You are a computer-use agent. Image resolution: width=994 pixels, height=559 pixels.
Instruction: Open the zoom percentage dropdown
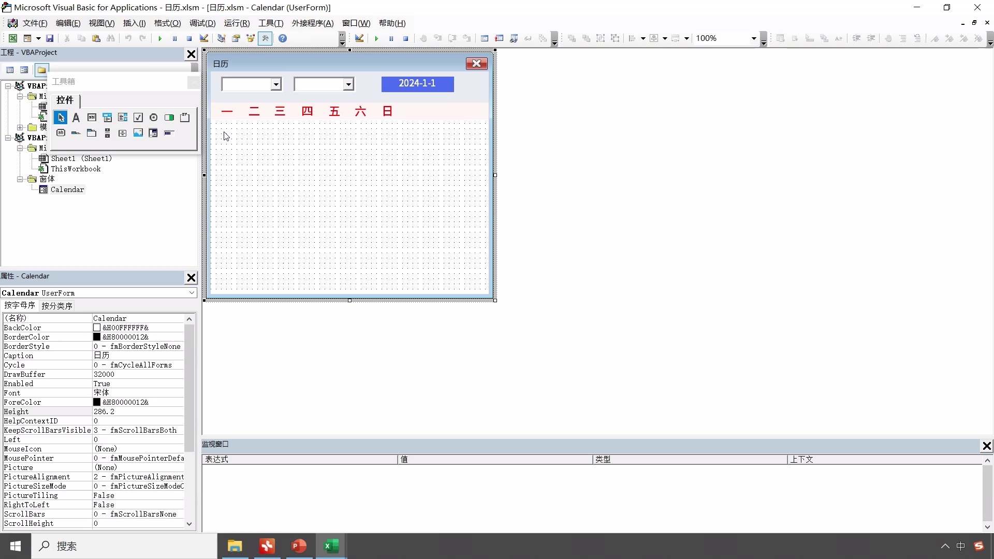click(753, 38)
